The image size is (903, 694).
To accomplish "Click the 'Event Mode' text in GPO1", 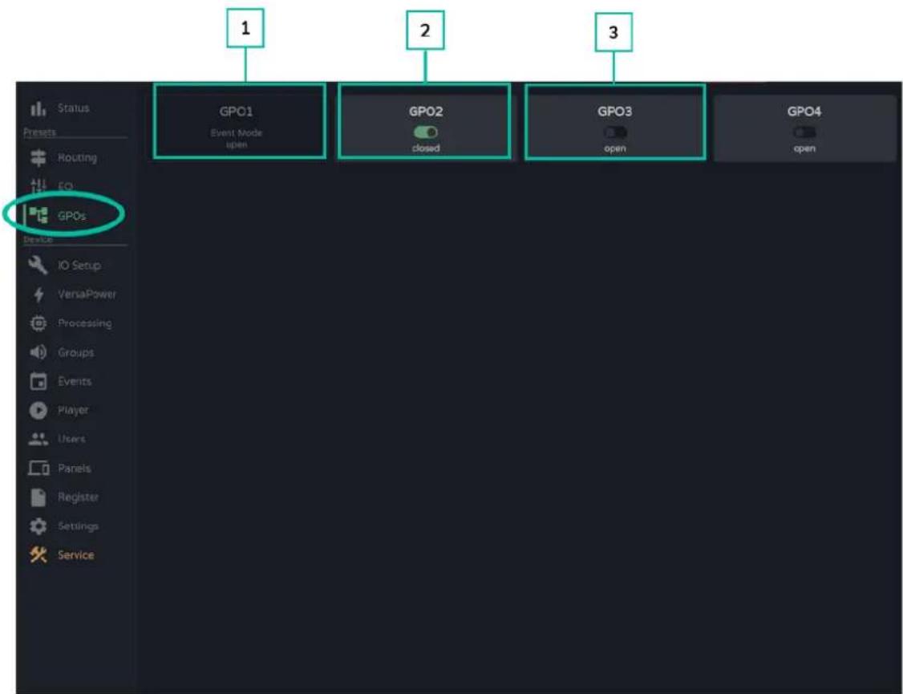I will point(236,132).
